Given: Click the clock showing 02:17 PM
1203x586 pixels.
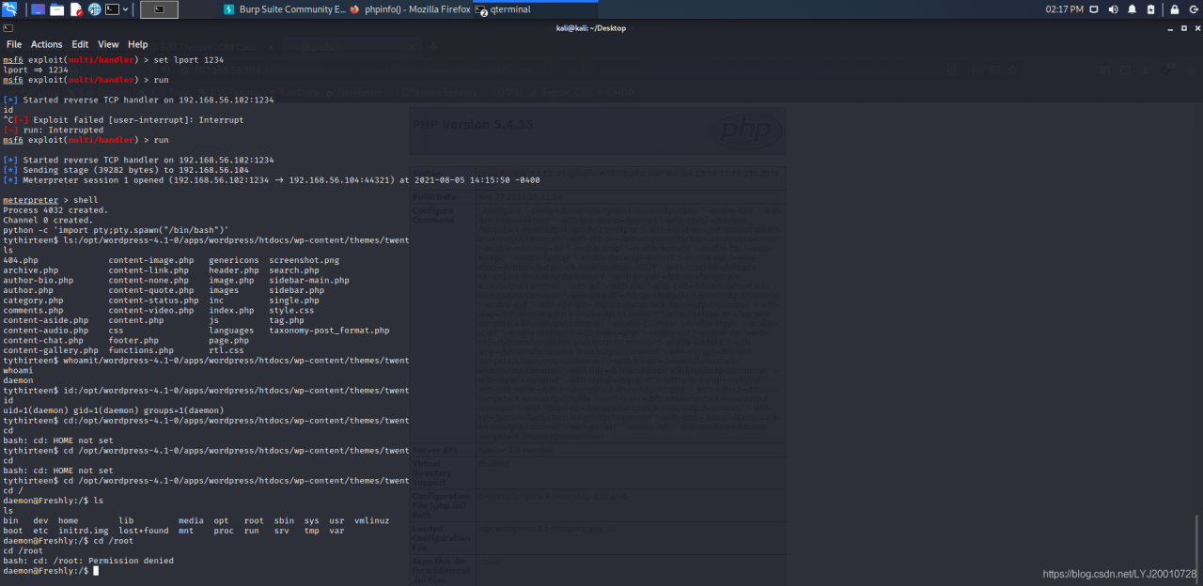Looking at the screenshot, I should pos(1064,9).
